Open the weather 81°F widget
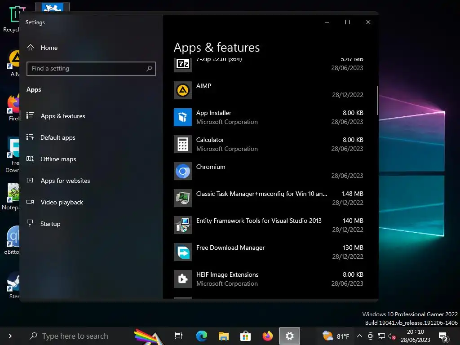460x345 pixels. coord(336,336)
